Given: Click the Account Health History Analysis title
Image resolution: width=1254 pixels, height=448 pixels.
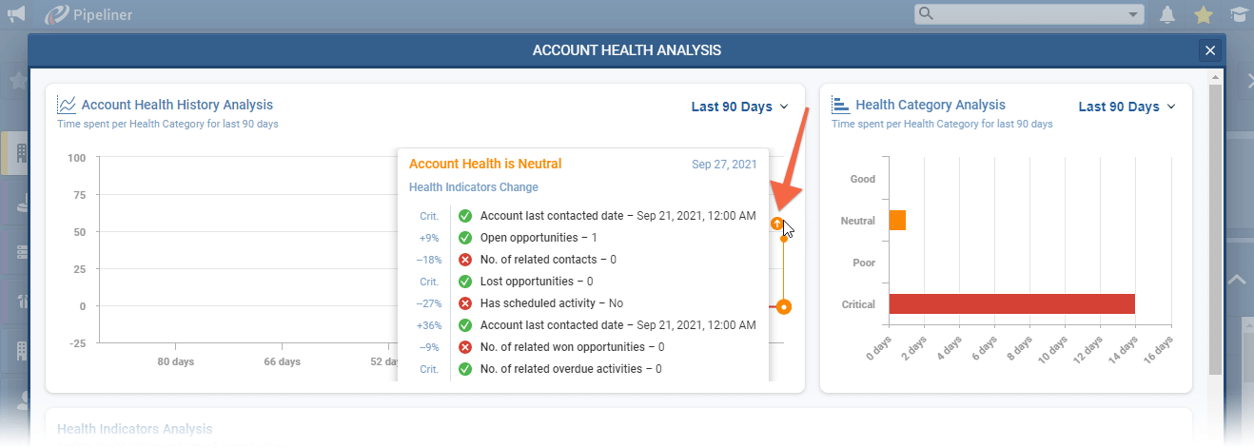Looking at the screenshot, I should [x=177, y=105].
